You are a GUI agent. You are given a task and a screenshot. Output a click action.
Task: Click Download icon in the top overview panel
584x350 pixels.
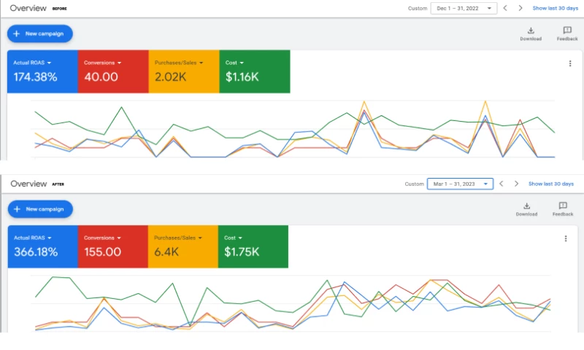click(531, 31)
